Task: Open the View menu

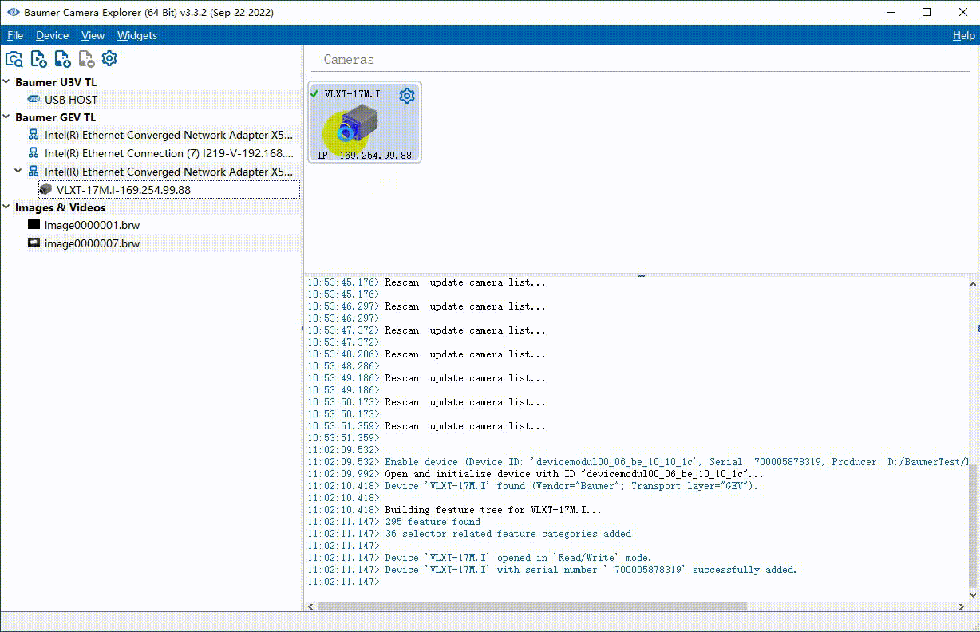Action: point(93,35)
